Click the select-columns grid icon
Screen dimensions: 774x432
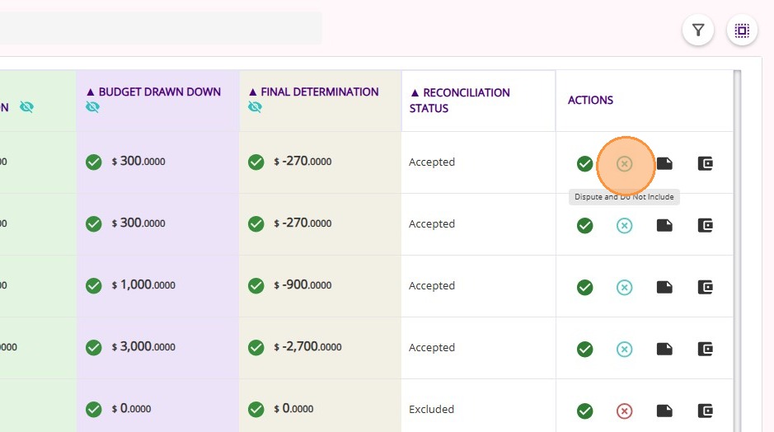pyautogui.click(x=742, y=31)
